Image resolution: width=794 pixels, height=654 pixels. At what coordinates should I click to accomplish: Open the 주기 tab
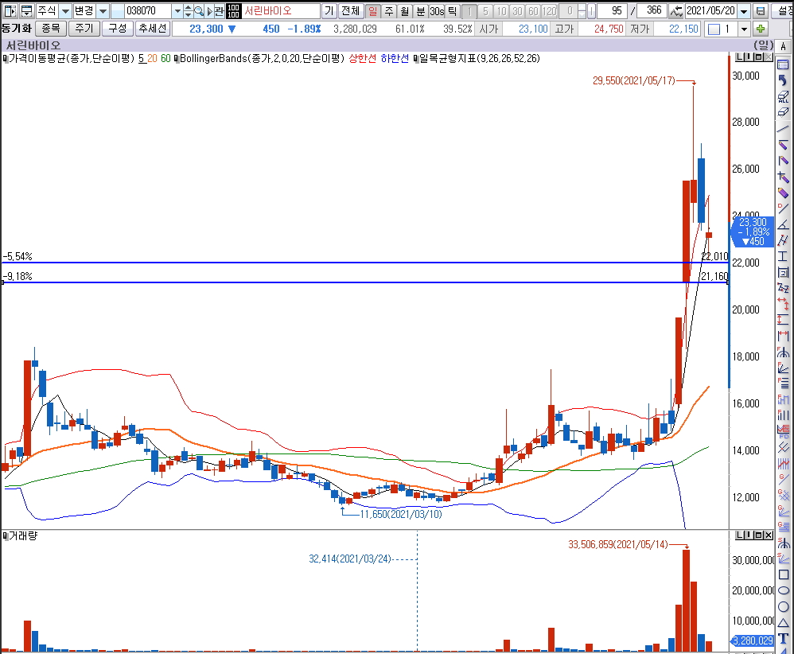tap(84, 29)
